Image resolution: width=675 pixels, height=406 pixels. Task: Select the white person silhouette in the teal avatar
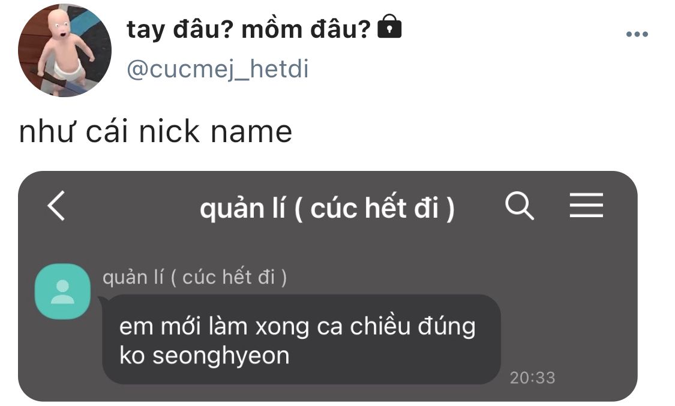pyautogui.click(x=62, y=292)
